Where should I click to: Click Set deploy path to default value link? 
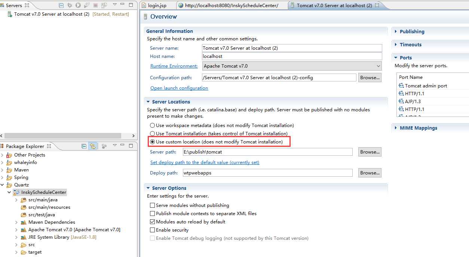pos(205,162)
